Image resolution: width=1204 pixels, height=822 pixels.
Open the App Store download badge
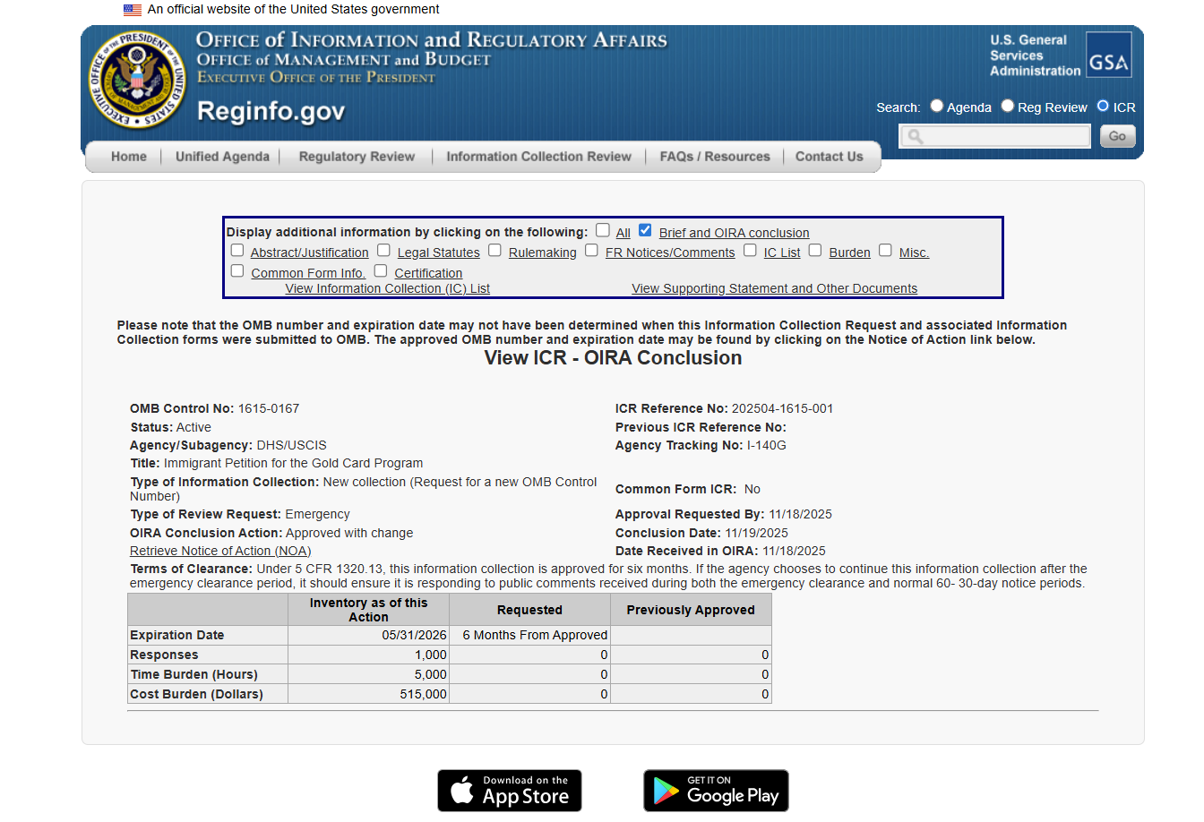[x=510, y=791]
